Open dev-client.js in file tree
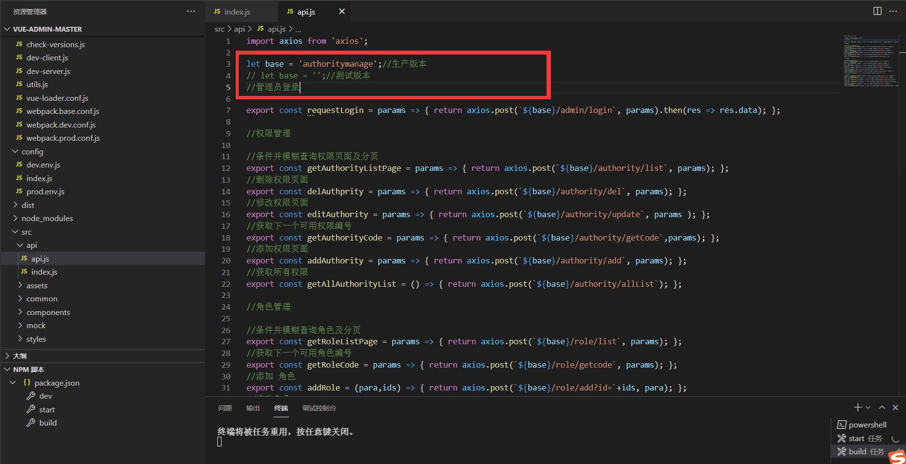Screen dimensions: 906x464 (x=47, y=57)
